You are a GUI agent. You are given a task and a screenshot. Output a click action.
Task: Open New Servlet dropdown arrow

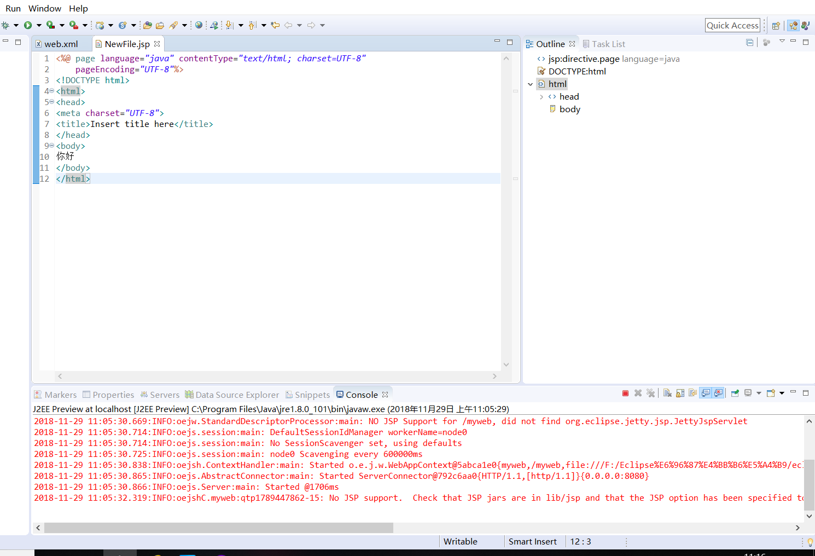(x=133, y=25)
